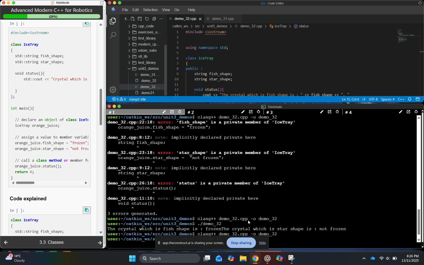
Task: Pop out terminal #2 in new window
Action: click(251, 112)
